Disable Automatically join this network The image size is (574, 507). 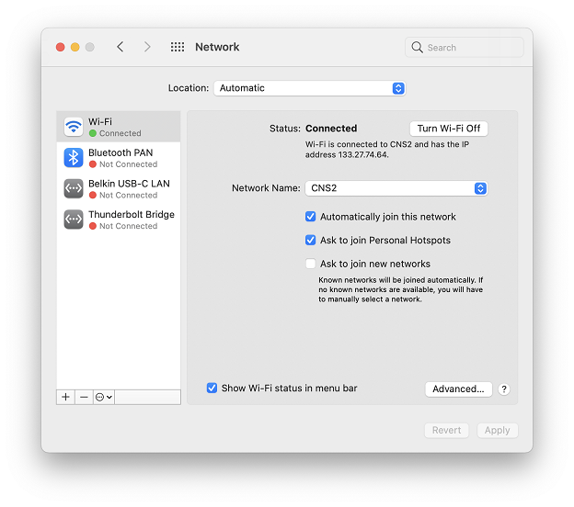point(311,217)
